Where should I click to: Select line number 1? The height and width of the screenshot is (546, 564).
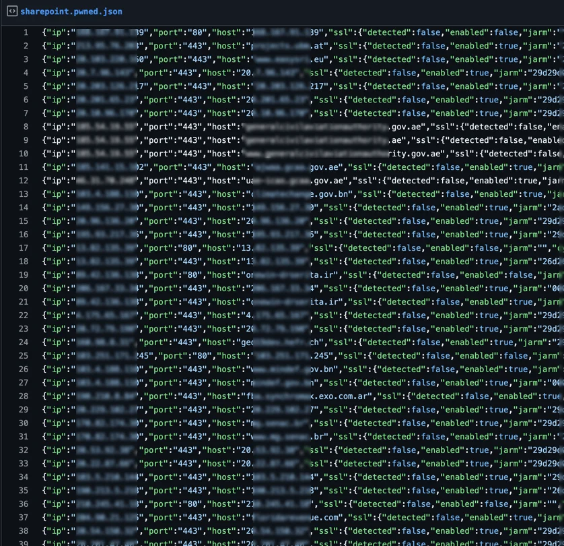coord(26,32)
